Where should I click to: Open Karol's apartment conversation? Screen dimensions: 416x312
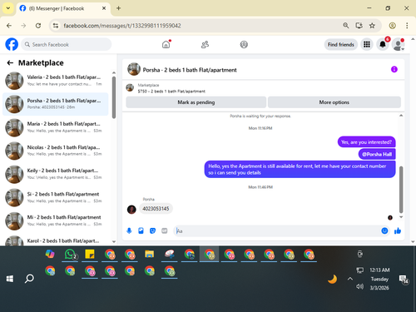pos(56,240)
